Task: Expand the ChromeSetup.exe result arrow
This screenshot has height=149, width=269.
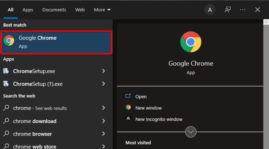Action: click(103, 71)
